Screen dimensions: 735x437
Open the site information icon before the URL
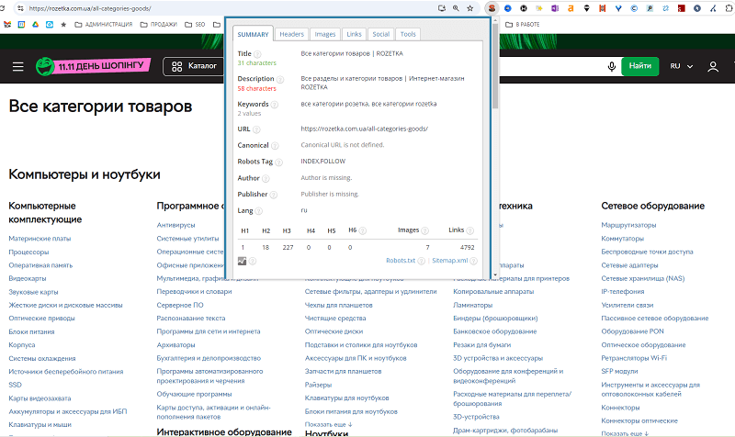pos(20,8)
